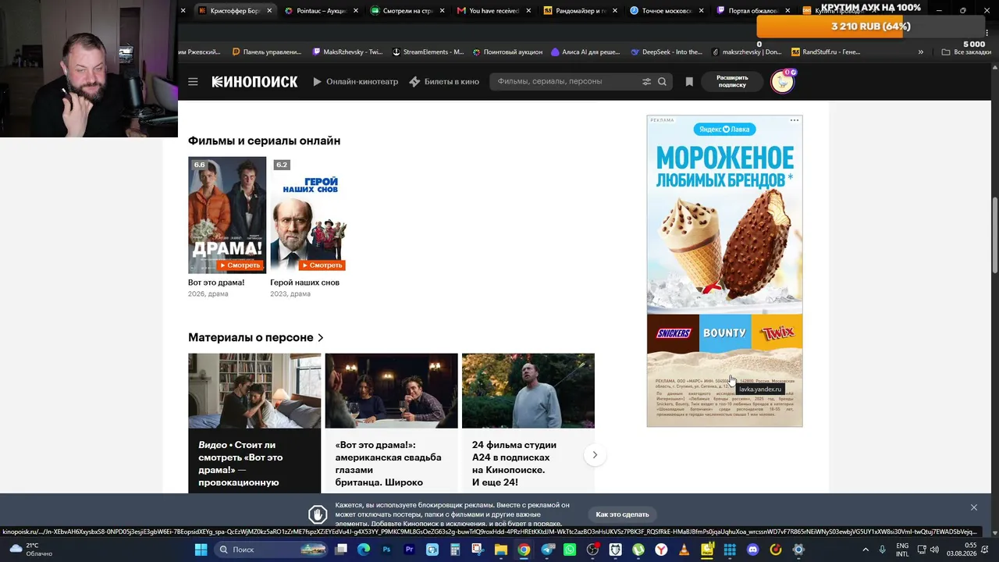Switch the ENG INTL keyboard language
The height and width of the screenshot is (562, 999).
pyautogui.click(x=902, y=550)
